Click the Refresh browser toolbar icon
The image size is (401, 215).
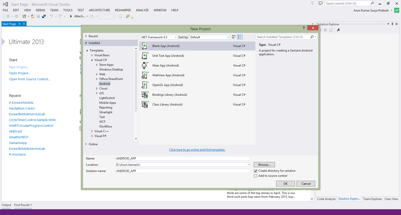coord(92,16)
